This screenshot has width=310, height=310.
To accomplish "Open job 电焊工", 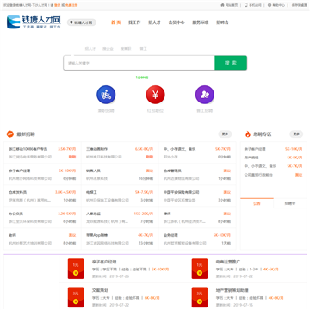I will pos(91,192).
